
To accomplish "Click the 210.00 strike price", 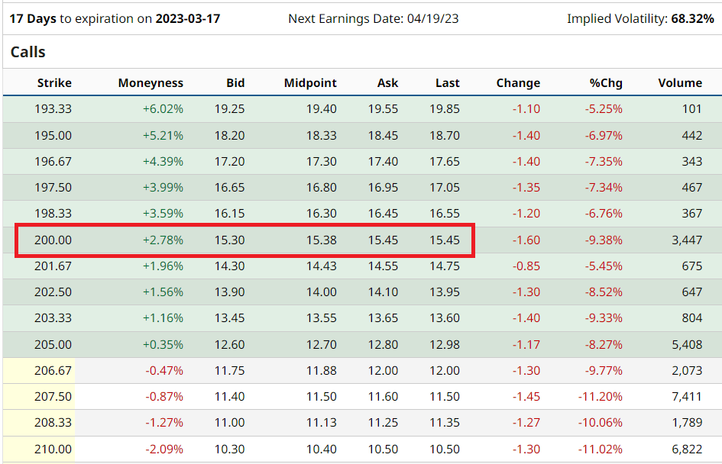I will pyautogui.click(x=53, y=449).
